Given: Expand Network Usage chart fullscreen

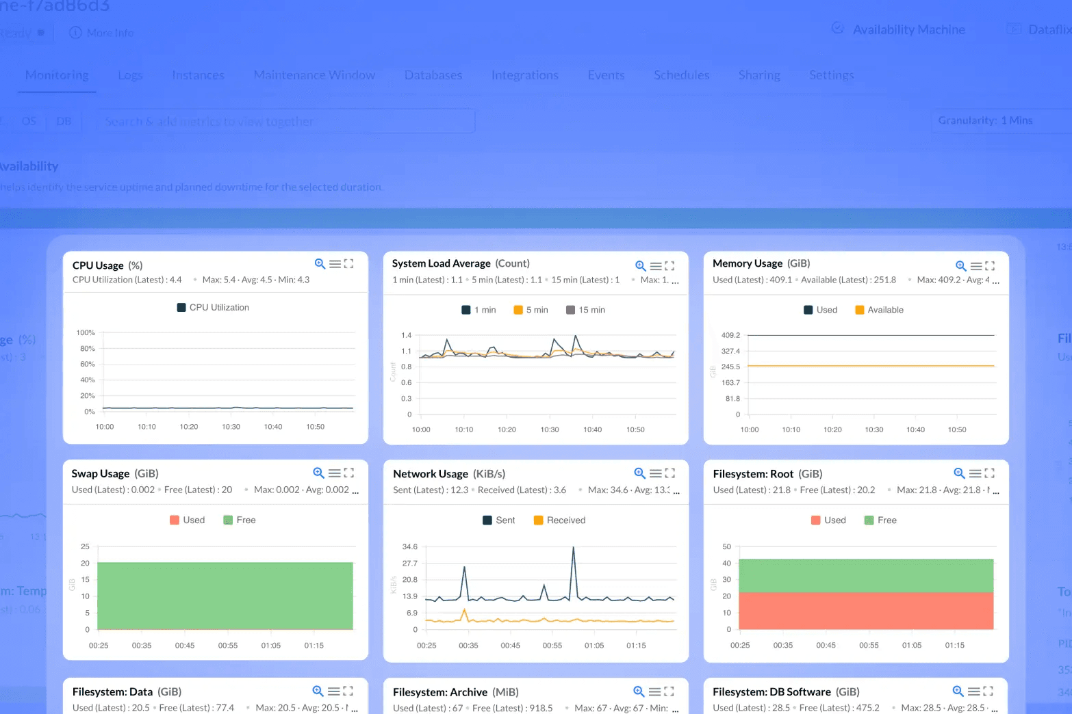Looking at the screenshot, I should [x=669, y=473].
